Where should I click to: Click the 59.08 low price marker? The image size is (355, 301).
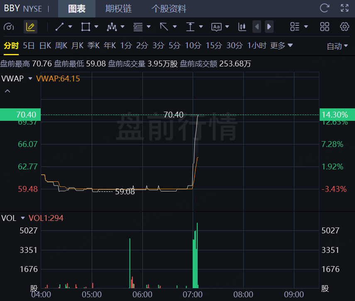click(x=125, y=192)
